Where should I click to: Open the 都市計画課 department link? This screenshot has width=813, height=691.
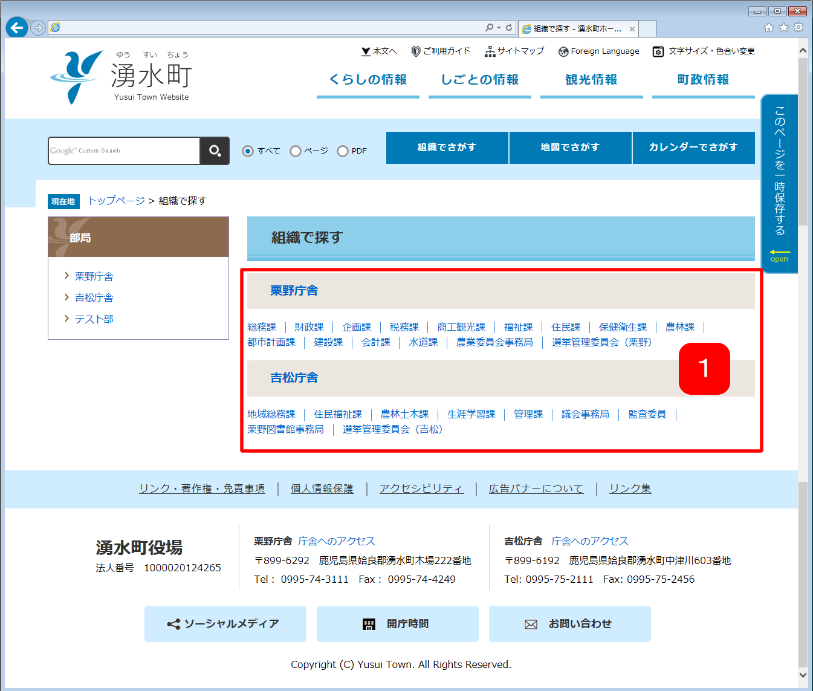pyautogui.click(x=271, y=342)
